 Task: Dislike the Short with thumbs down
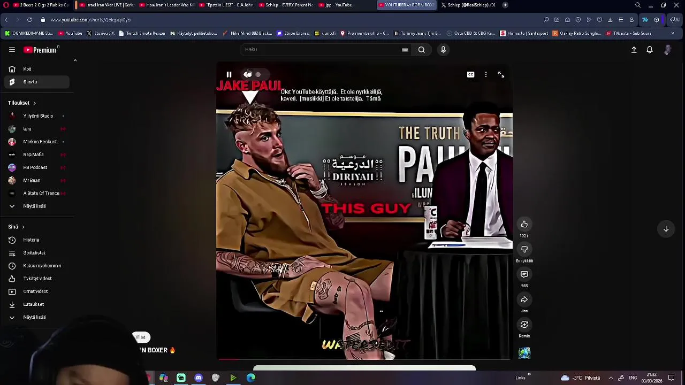pyautogui.click(x=524, y=249)
